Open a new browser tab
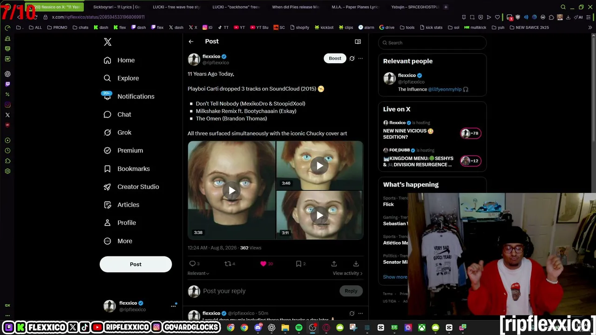Viewport: 596px width, 335px height. [446, 7]
